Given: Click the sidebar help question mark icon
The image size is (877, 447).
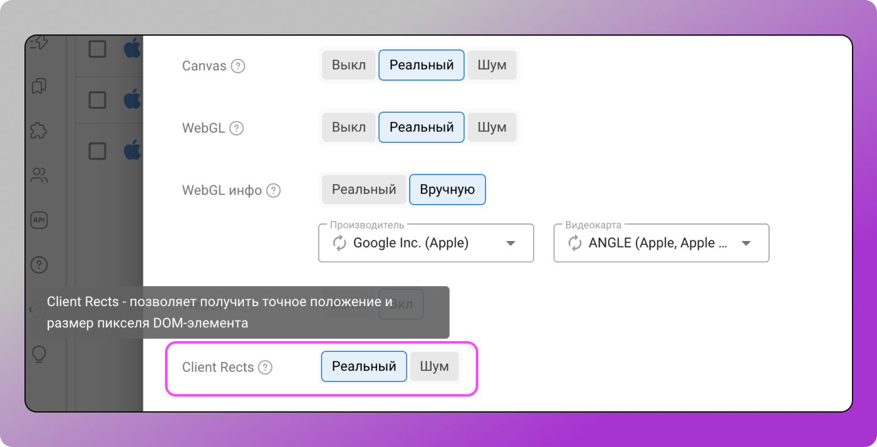Looking at the screenshot, I should 39,265.
